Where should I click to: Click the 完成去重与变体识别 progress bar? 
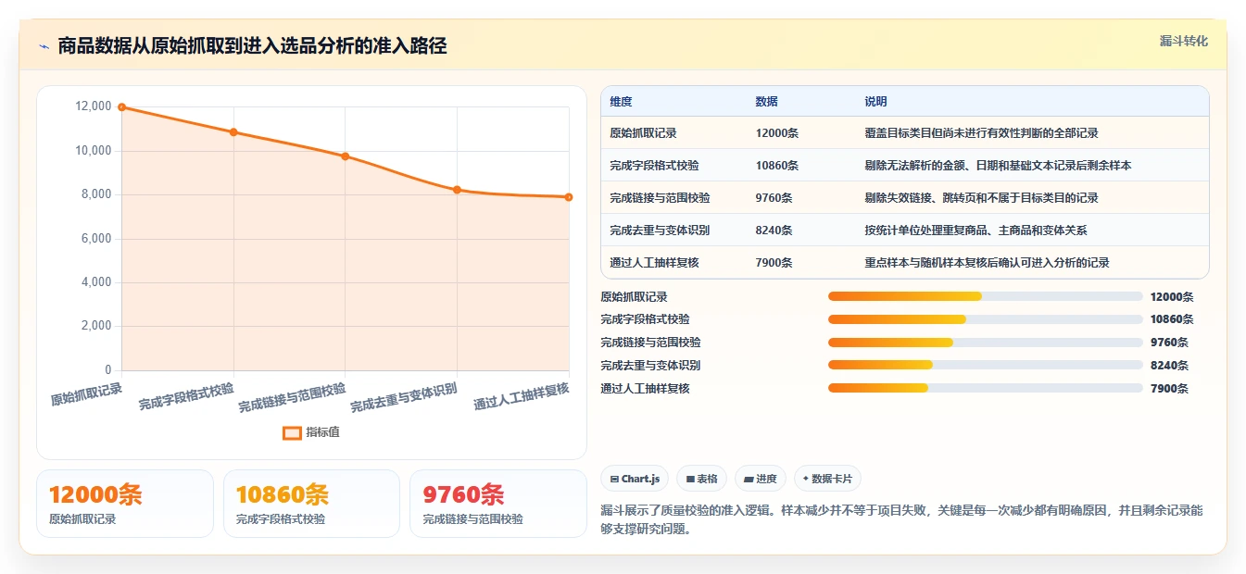click(x=985, y=366)
